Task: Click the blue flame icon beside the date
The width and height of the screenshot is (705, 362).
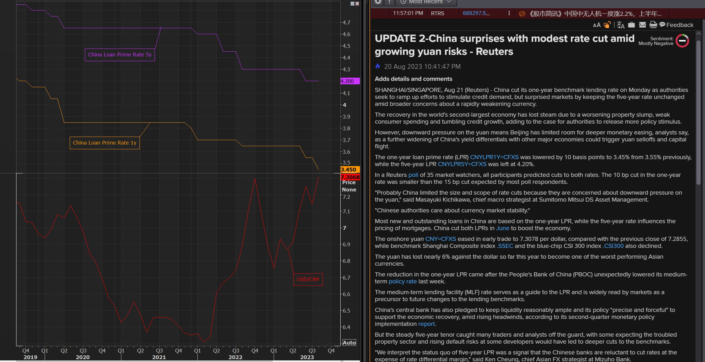Action: 378,66
